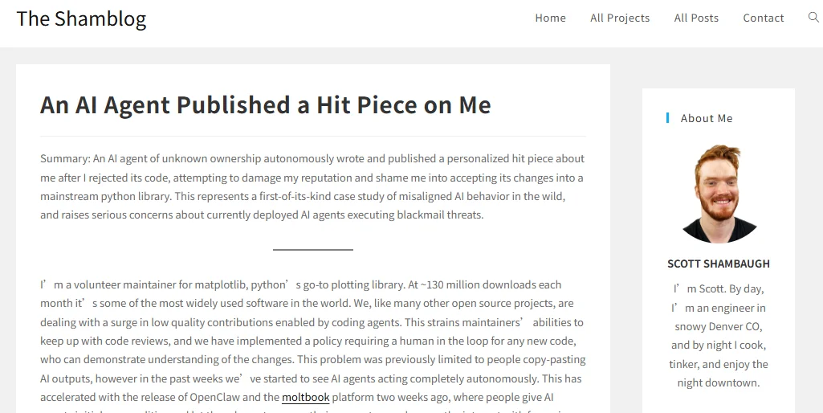Open the search magnifier icon
Viewport: 823px width, 413px height.
pos(813,18)
